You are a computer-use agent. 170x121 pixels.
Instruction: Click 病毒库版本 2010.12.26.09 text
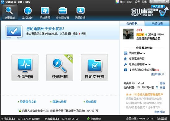(x=62, y=119)
